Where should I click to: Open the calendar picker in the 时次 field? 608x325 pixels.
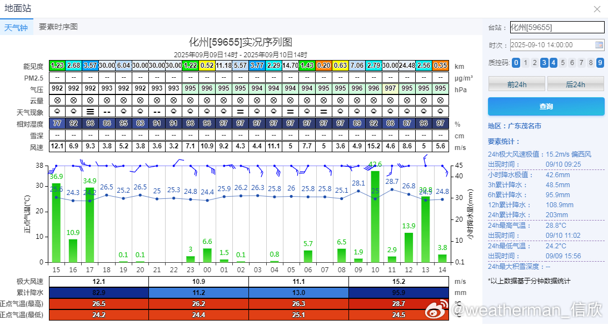point(599,45)
